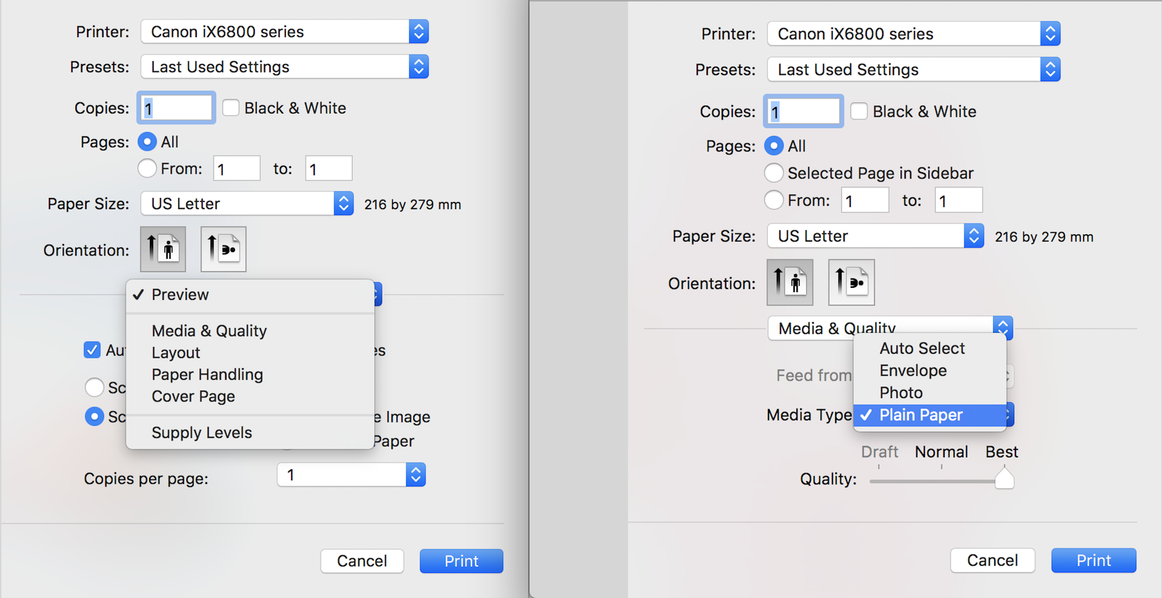The height and width of the screenshot is (598, 1162).
Task: Choose Supply Levels menu entry
Action: 201,432
